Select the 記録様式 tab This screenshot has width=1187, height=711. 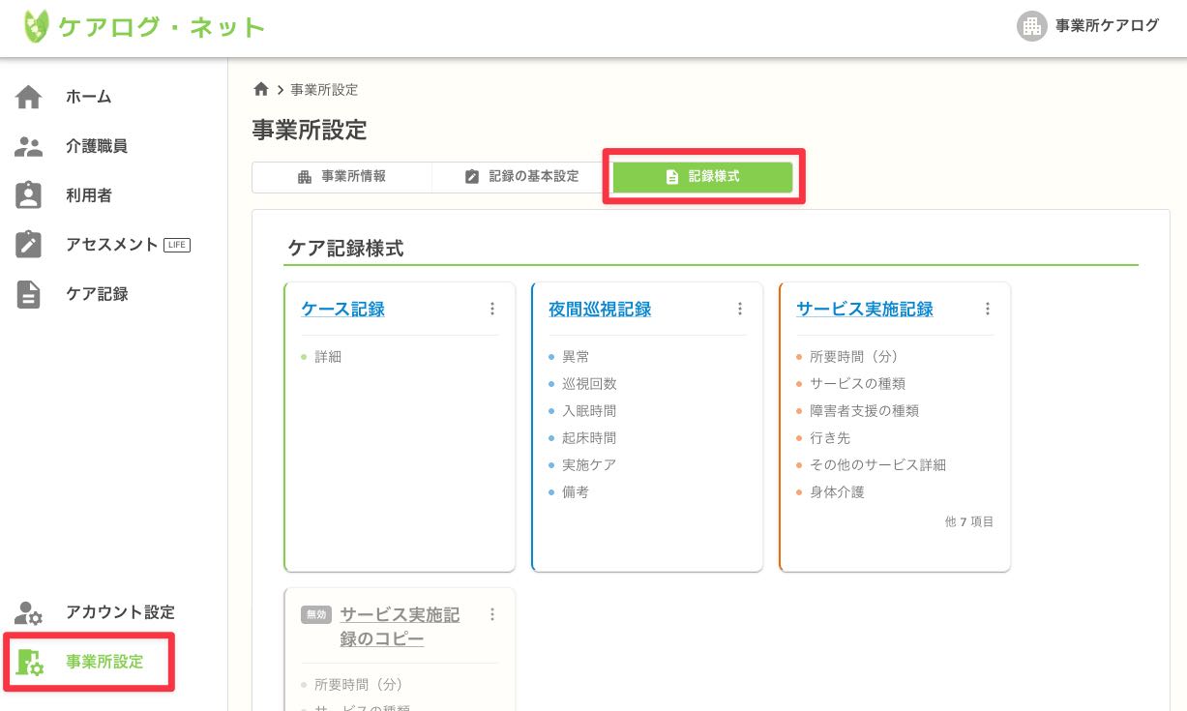[703, 176]
